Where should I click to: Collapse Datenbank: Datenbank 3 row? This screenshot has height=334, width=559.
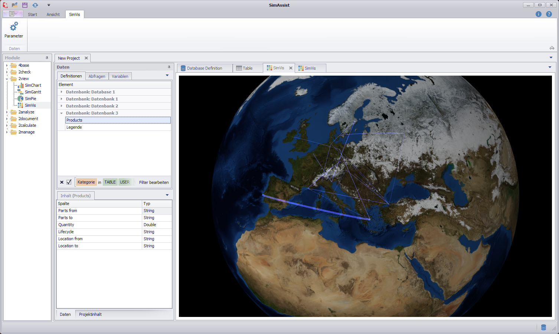pyautogui.click(x=62, y=113)
